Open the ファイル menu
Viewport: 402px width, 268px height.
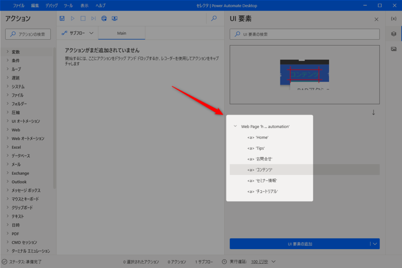pyautogui.click(x=18, y=5)
